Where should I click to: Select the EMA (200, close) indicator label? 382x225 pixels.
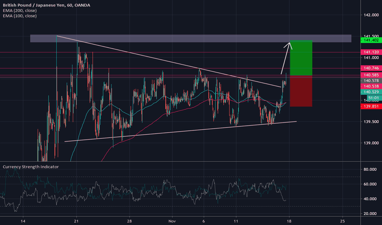(20, 11)
